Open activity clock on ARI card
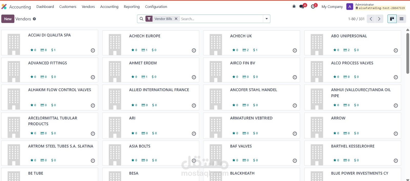Screen dimensions: 410x181 194,134
